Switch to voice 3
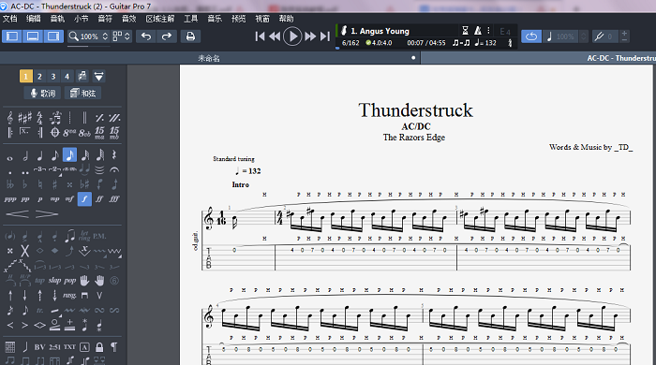The width and height of the screenshot is (656, 365). coord(53,77)
